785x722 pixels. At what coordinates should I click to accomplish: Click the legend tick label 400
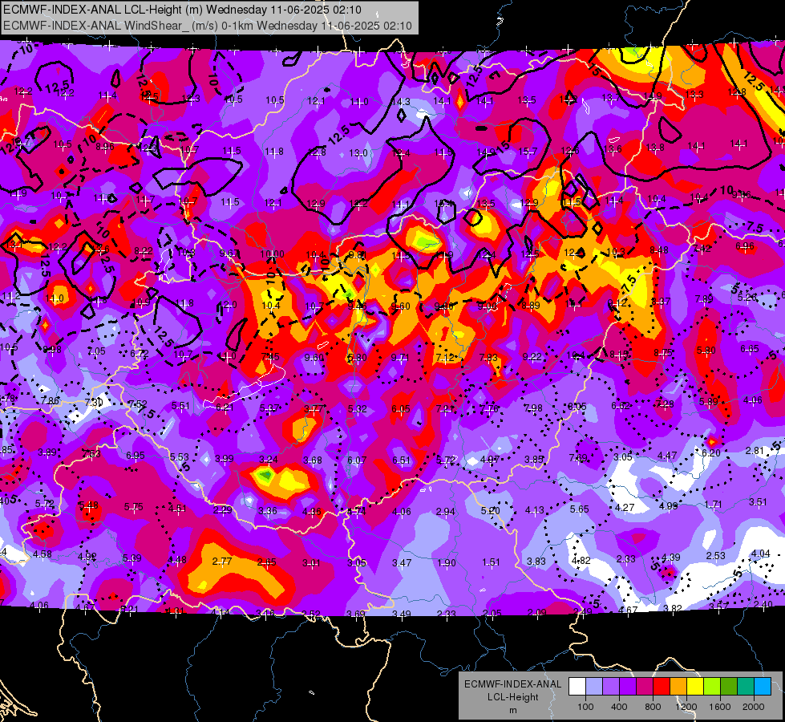point(619,707)
